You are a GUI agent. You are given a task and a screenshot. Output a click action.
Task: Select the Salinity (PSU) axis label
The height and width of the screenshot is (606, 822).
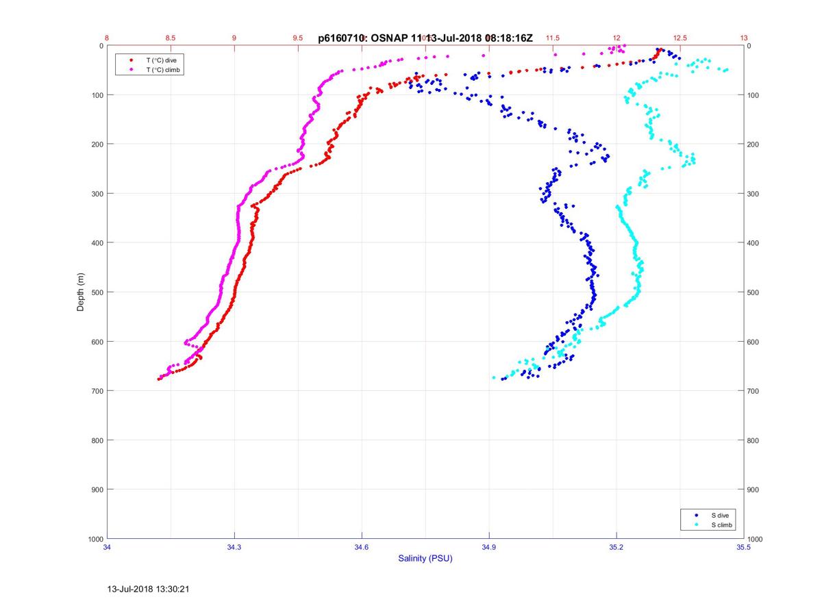425,559
